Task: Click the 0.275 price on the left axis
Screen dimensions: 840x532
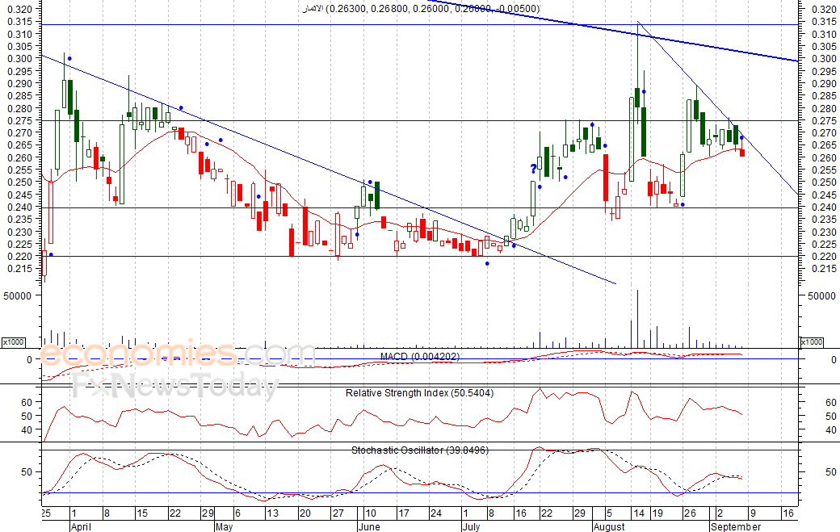Action: (x=20, y=120)
